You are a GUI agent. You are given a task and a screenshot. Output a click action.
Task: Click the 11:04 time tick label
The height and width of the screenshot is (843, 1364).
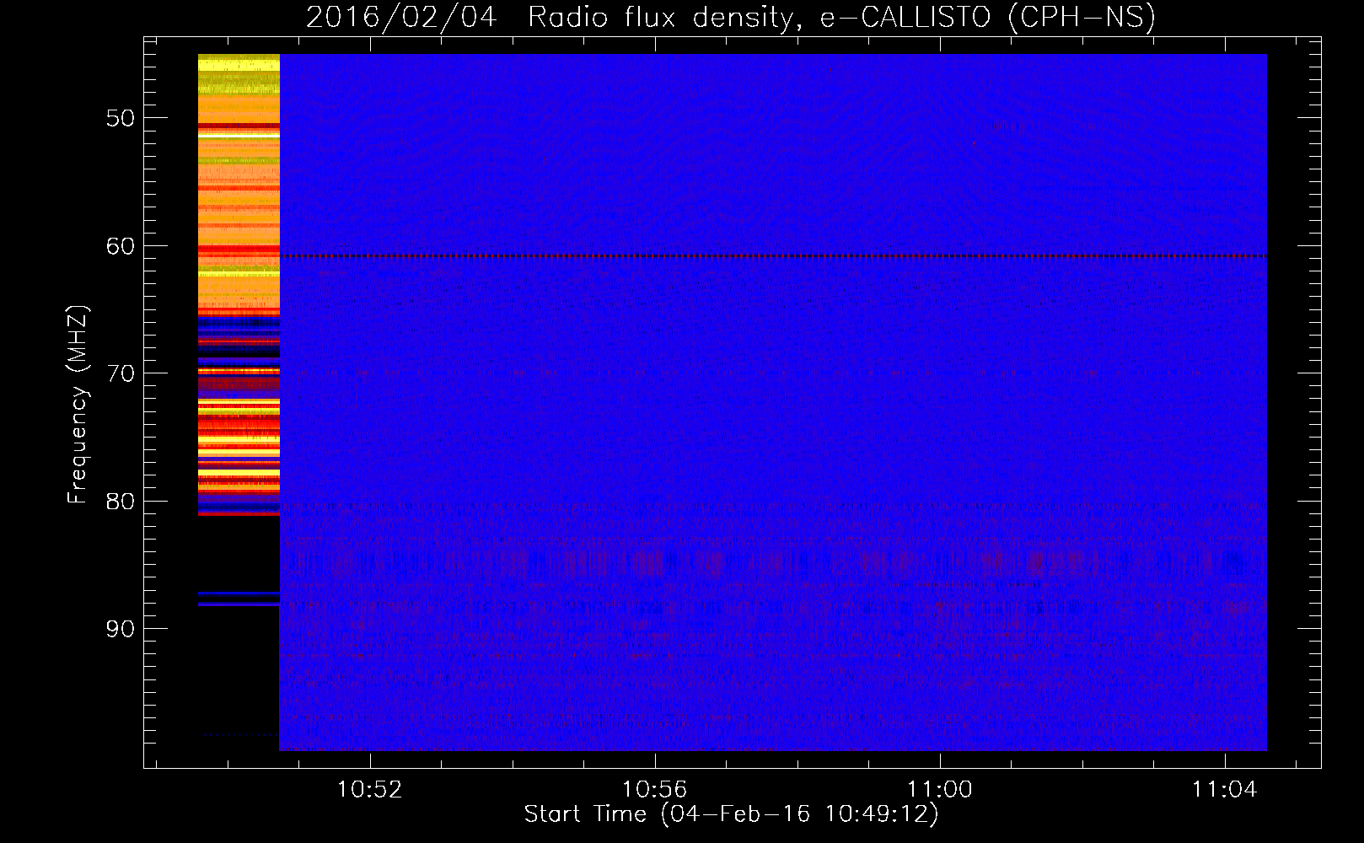(1224, 790)
